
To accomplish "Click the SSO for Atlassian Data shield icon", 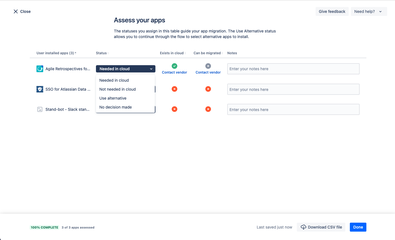I will click(40, 89).
